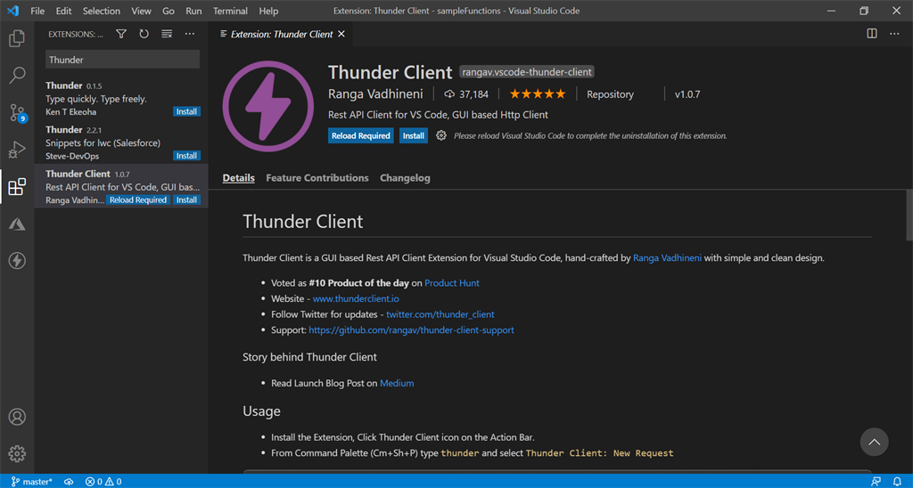Viewport: 913px width, 488px height.
Task: Open the Run menu
Action: 193,11
